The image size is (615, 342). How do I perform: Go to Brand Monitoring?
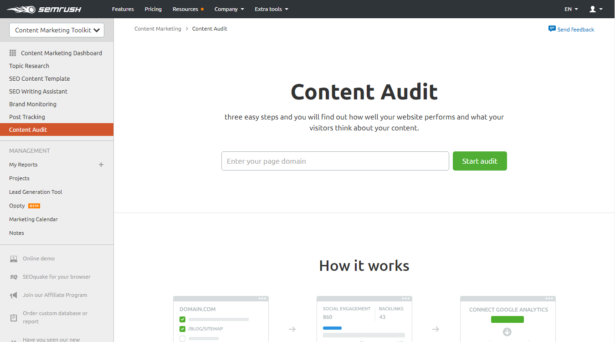(33, 104)
